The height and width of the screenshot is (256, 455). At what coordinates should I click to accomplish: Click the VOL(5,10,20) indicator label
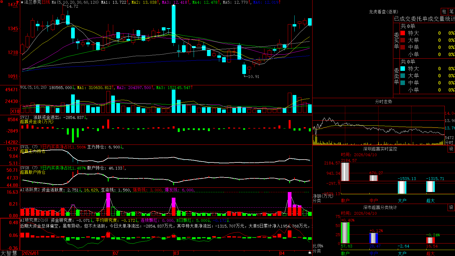click(33, 88)
